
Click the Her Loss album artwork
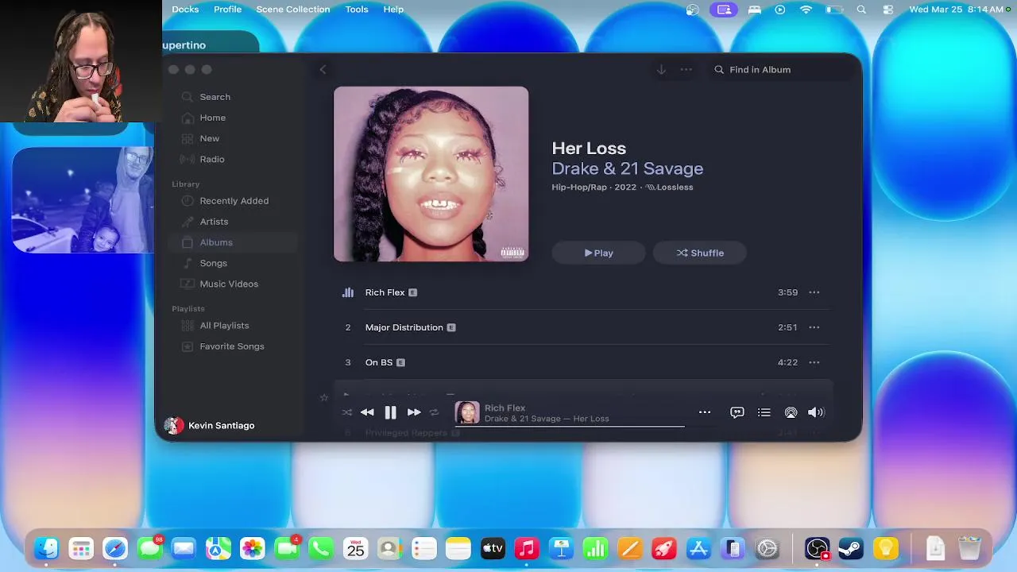coord(431,174)
